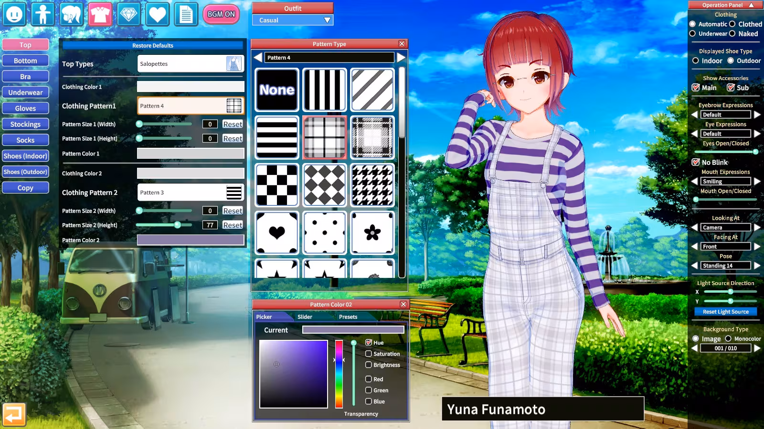Select Naked clothing state

coord(732,33)
